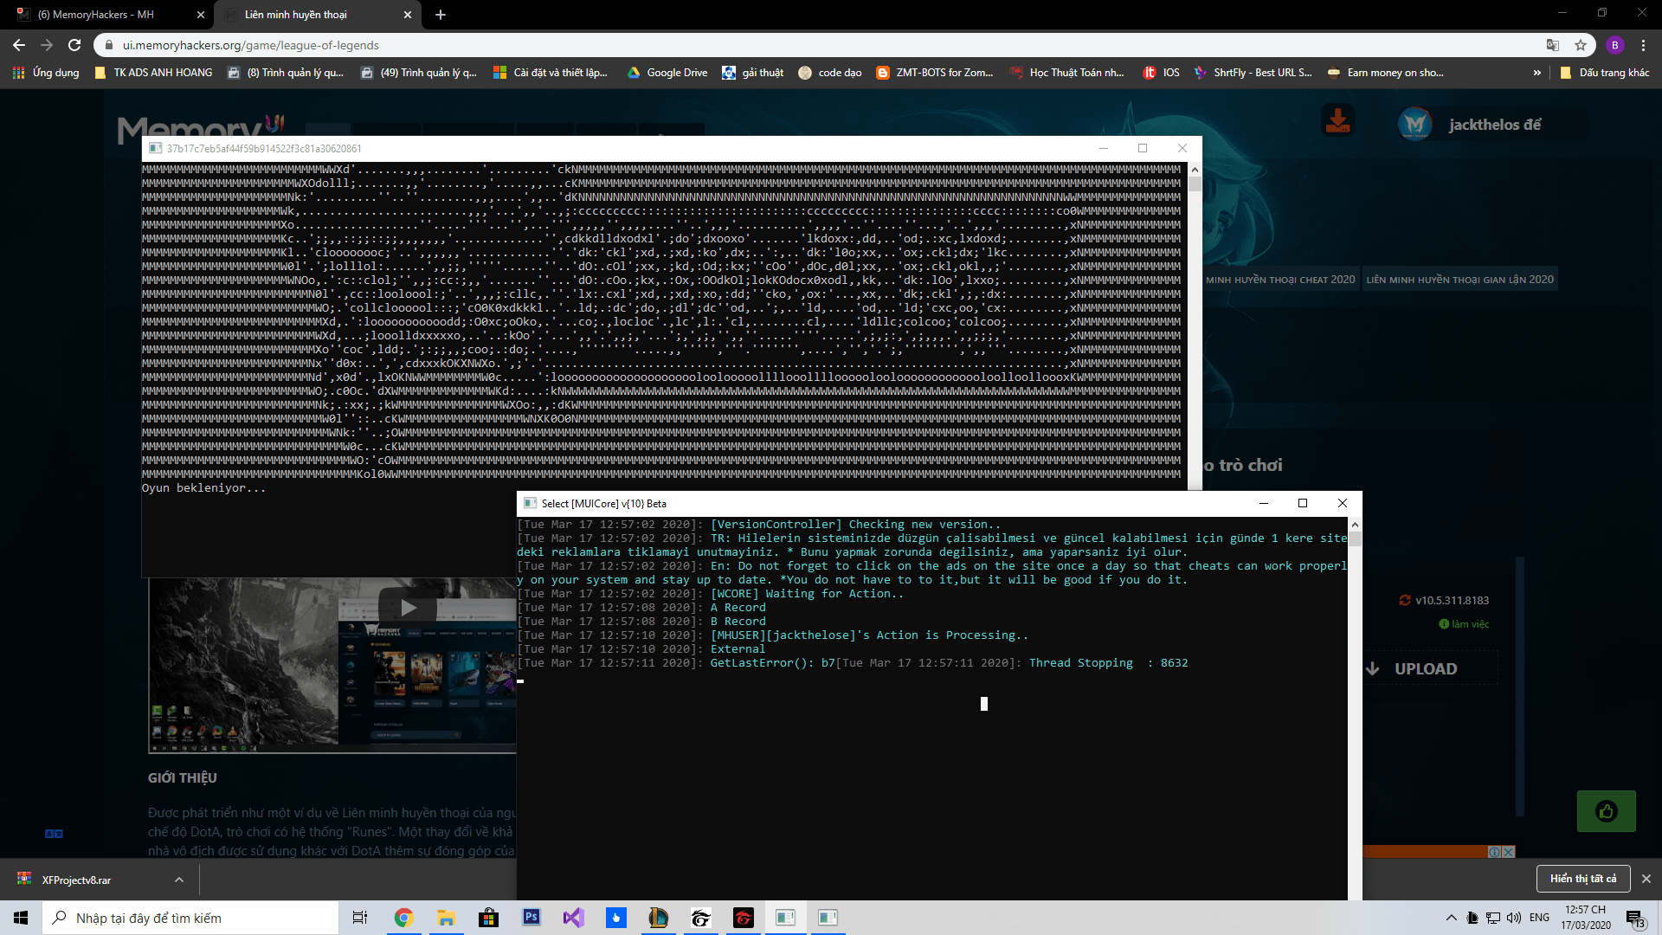The height and width of the screenshot is (935, 1662).
Task: Open the MemoryHackers user avatar
Action: [1415, 124]
